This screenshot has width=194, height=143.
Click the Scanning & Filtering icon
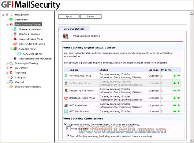coord(11,63)
